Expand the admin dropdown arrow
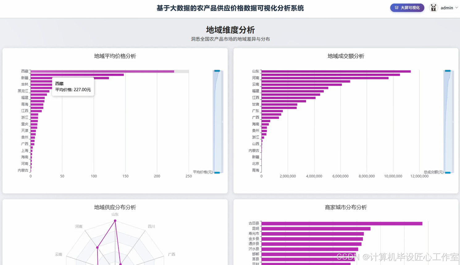The image size is (460, 265). 457,8
